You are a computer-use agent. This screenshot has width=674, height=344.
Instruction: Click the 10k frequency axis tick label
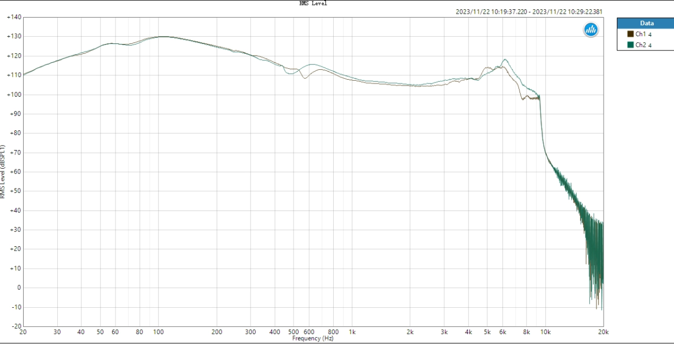545,332
